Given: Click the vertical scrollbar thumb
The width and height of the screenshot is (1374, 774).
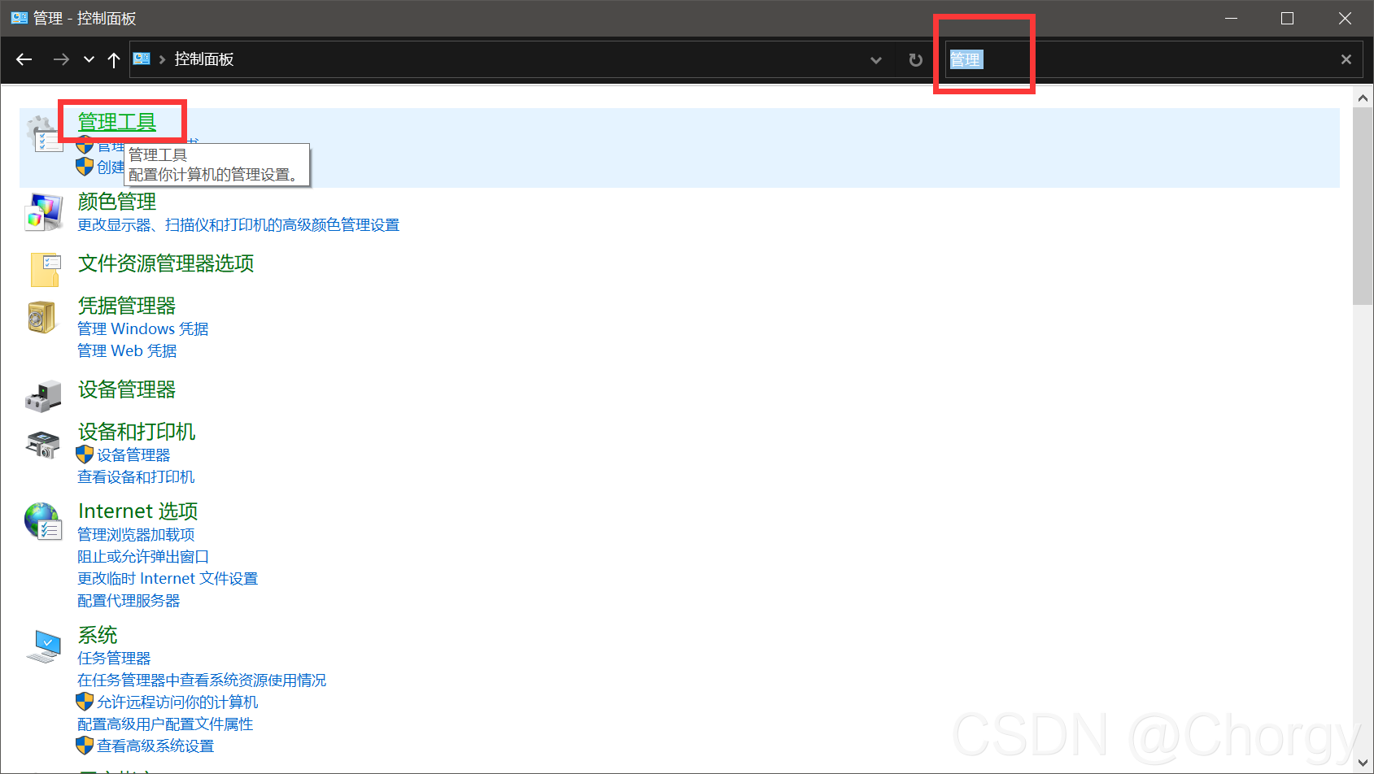Looking at the screenshot, I should (x=1363, y=207).
